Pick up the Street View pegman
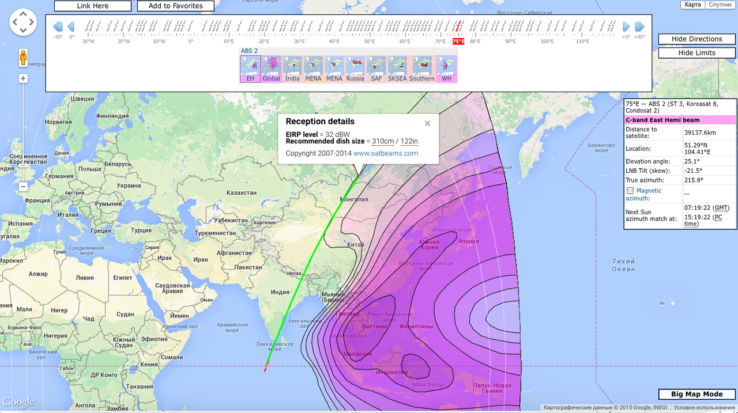The width and height of the screenshot is (738, 413). coord(24,58)
